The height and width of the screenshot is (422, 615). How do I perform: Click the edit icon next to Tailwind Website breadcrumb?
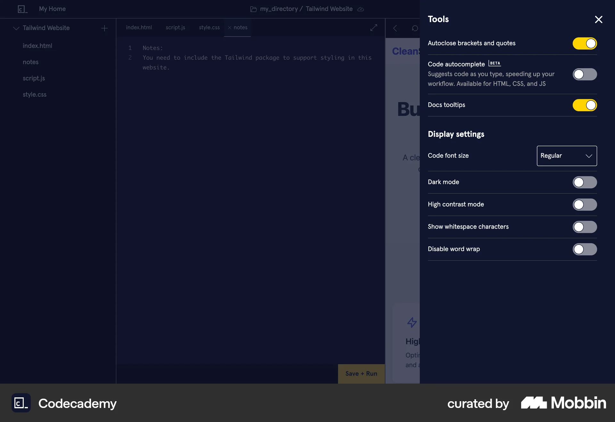point(360,9)
